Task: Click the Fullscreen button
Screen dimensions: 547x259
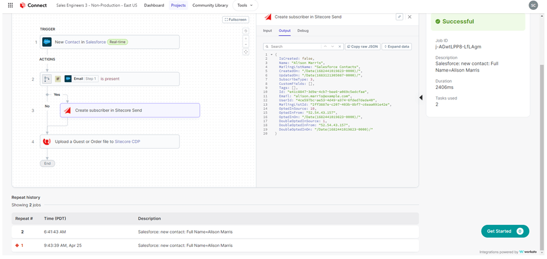Action: click(x=236, y=20)
